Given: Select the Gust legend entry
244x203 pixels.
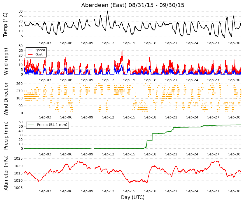Looking at the screenshot, I should point(35,54).
